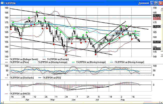The width and height of the screenshot is (163, 104).
Task: Click the dark blue Moving Average legend entry
Action: (127, 62)
